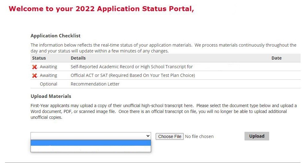Image resolution: width=304 pixels, height=163 pixels.
Task: Pick the second blank option in dropdown list
Action: (91, 149)
